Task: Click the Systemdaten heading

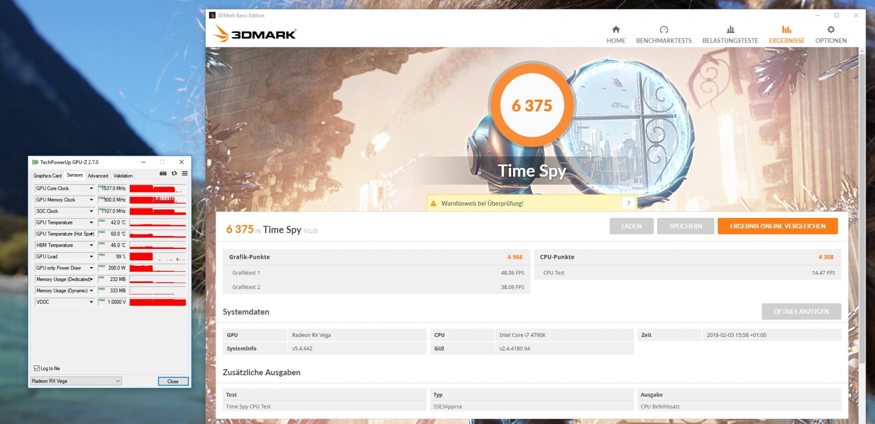Action: click(246, 312)
